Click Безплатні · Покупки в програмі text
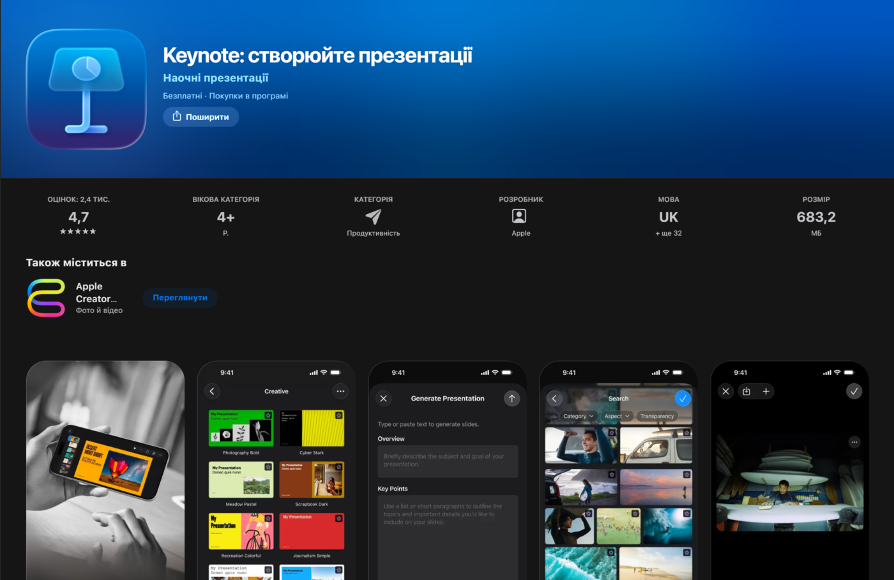894x580 pixels. click(225, 96)
